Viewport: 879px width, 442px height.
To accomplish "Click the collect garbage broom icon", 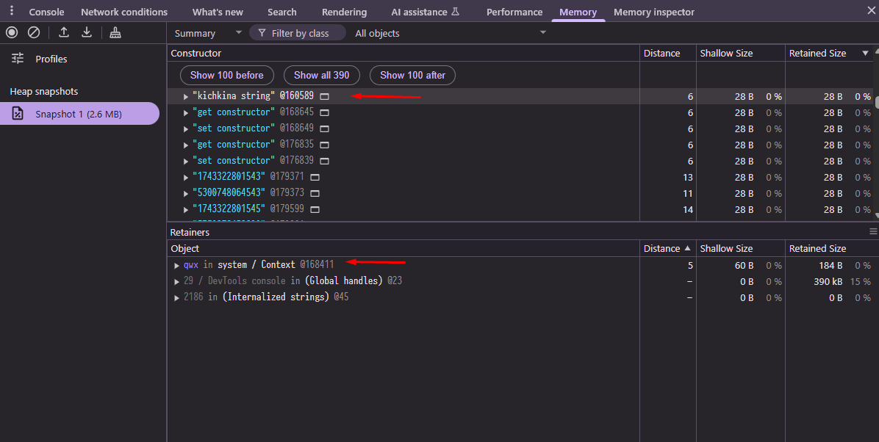I will click(x=115, y=32).
